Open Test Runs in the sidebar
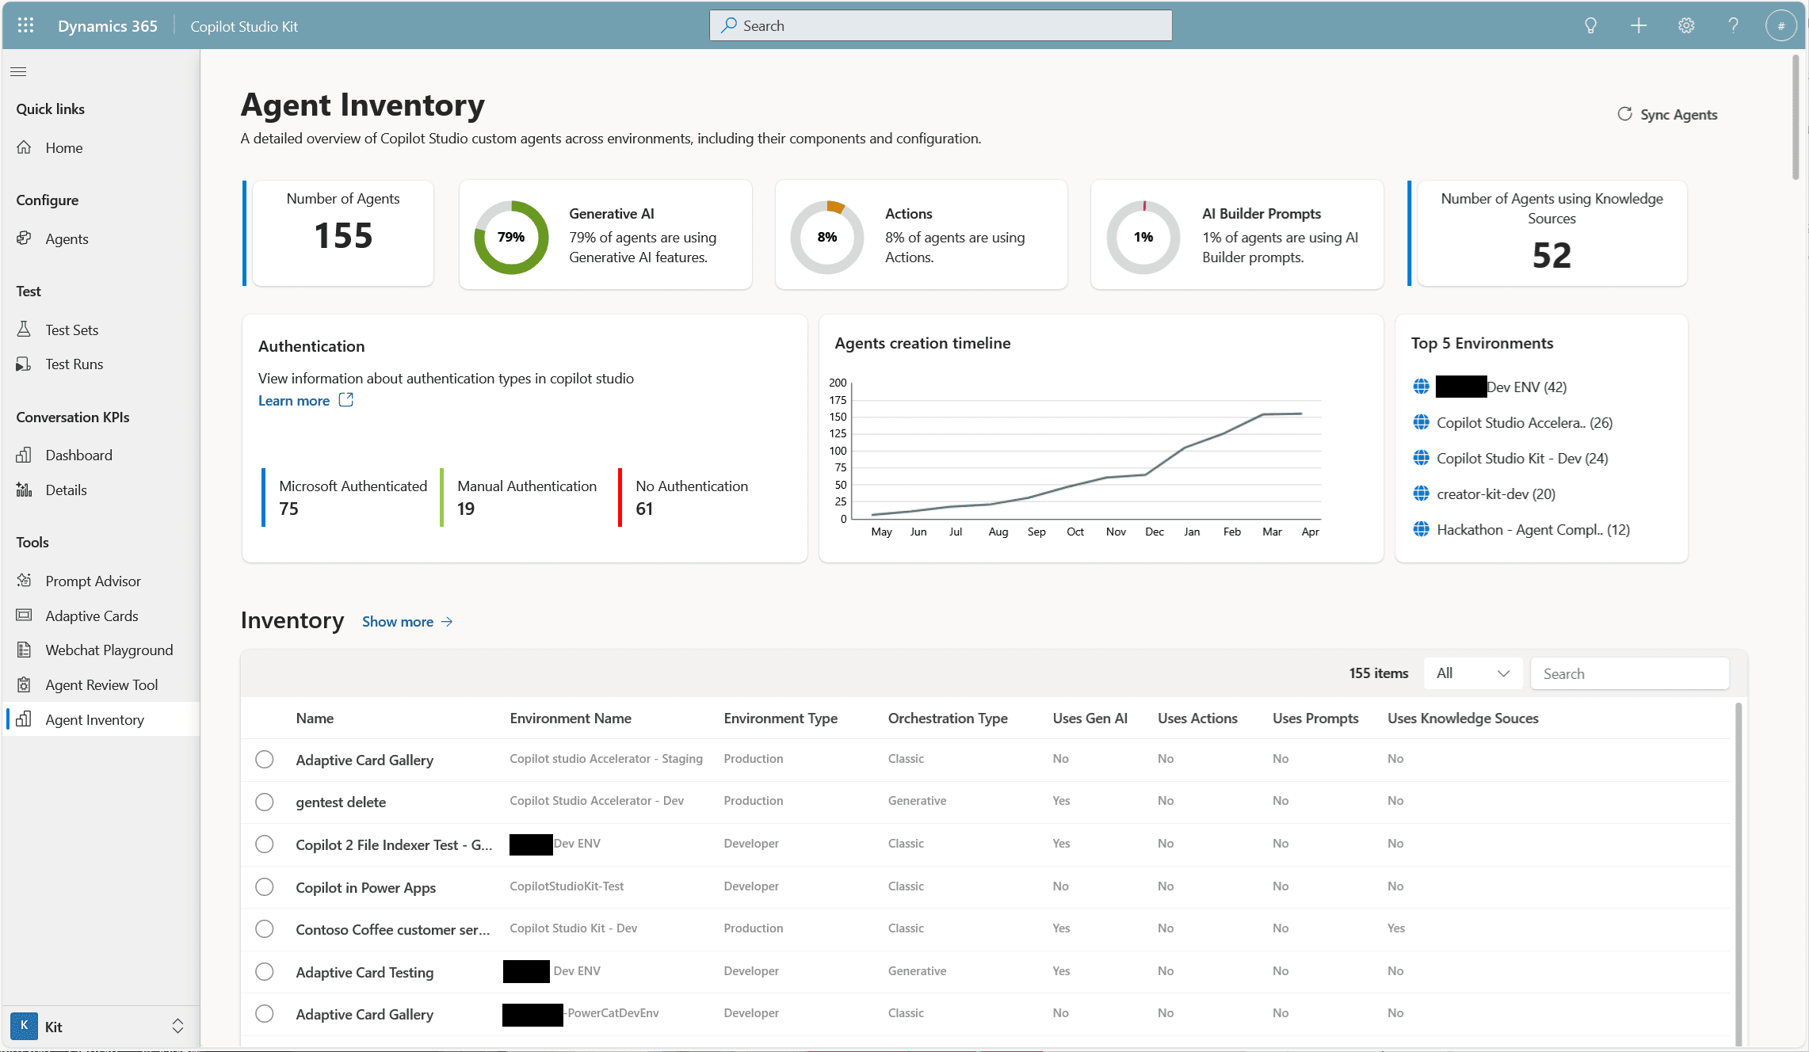The image size is (1809, 1052). click(74, 364)
